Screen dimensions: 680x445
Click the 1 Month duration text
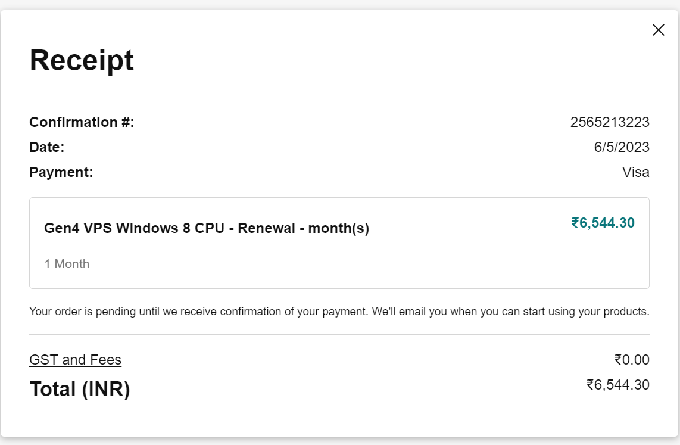pos(67,264)
